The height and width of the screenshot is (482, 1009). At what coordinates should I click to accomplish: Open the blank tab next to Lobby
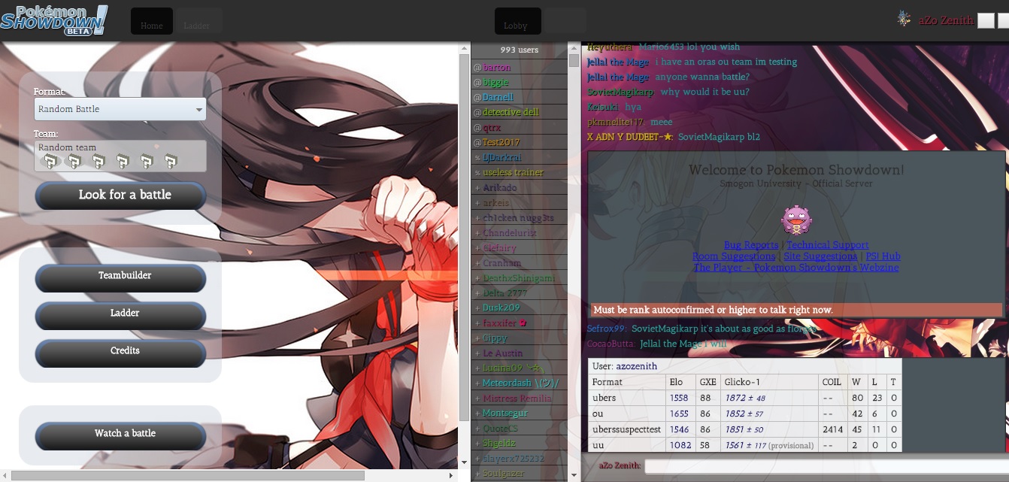565,21
